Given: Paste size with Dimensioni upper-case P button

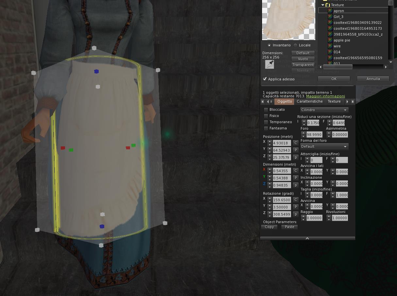Looking at the screenshot, I should point(295,178).
